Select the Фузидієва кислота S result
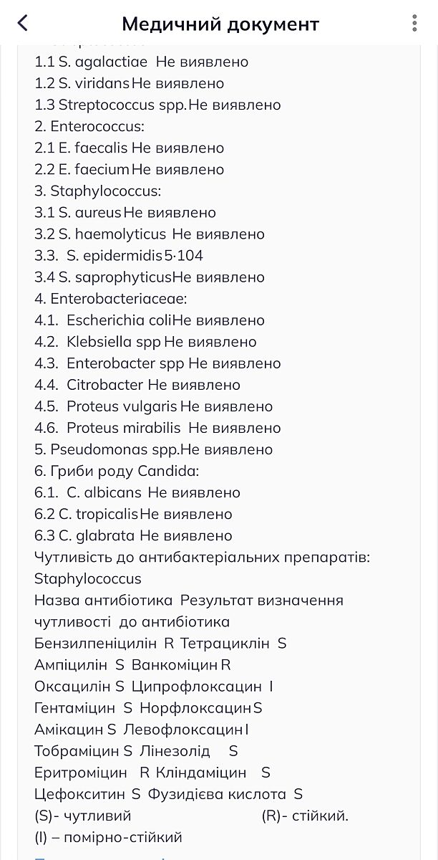Viewport: 438px width, 860px height. (225, 794)
